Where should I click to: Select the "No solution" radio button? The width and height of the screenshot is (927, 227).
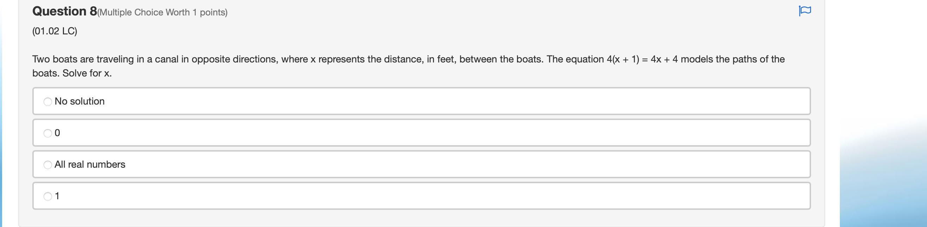pyautogui.click(x=47, y=102)
